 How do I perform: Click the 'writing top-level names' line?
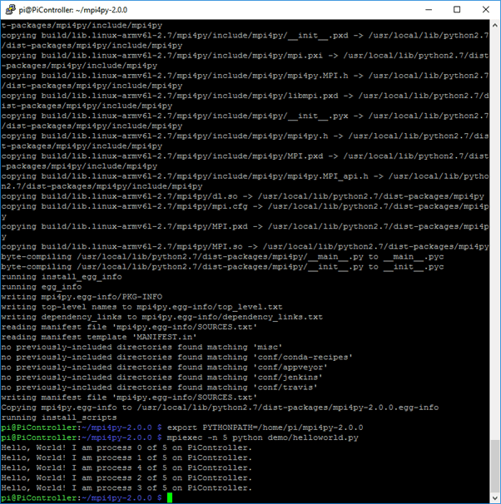(x=141, y=307)
